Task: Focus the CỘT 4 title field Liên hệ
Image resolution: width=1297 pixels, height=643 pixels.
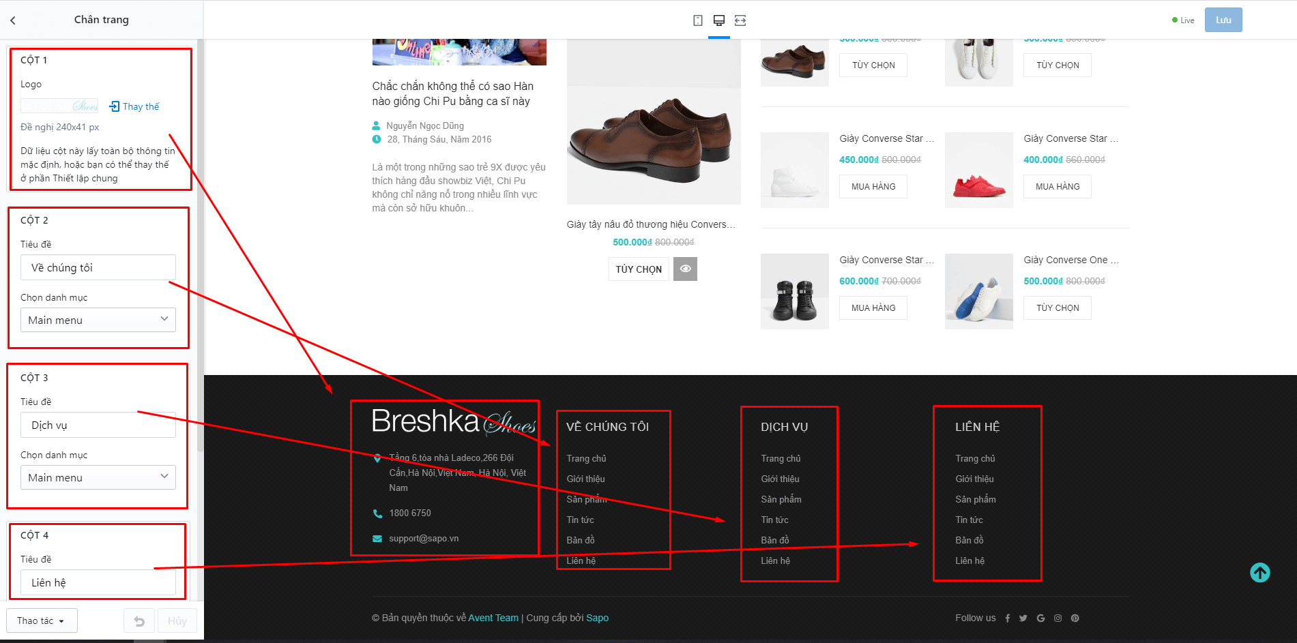Action: coord(98,583)
